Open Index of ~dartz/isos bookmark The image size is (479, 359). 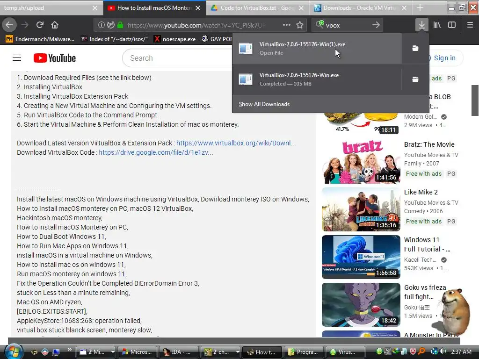(114, 39)
